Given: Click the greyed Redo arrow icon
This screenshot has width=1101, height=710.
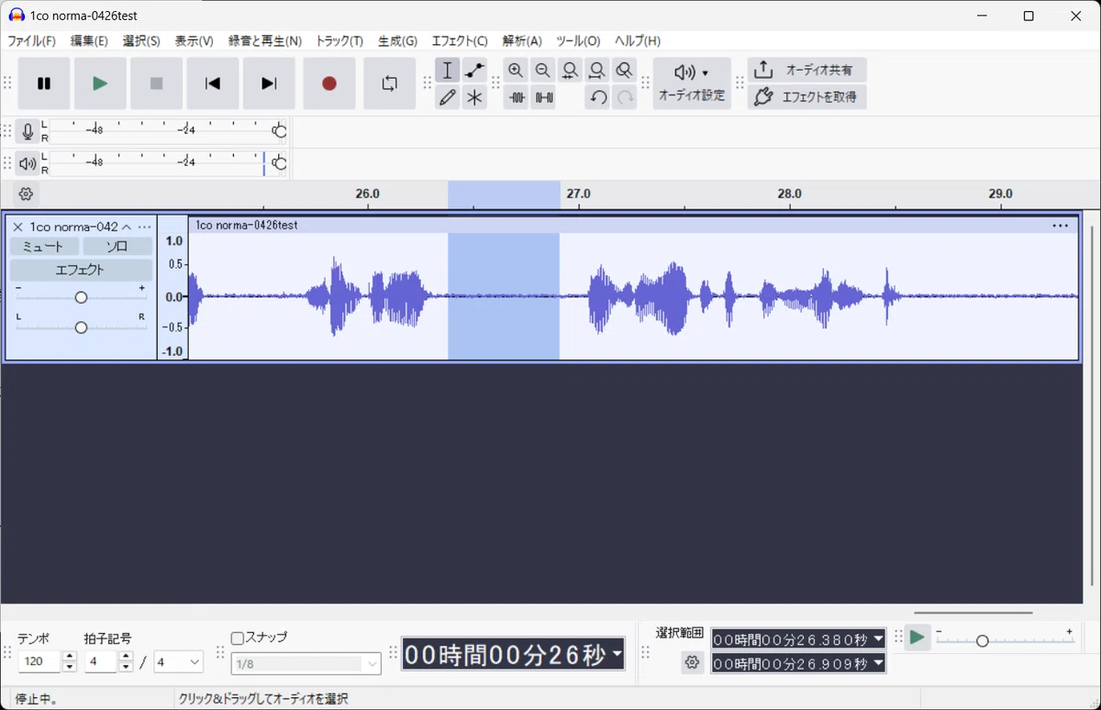Looking at the screenshot, I should pyautogui.click(x=626, y=97).
